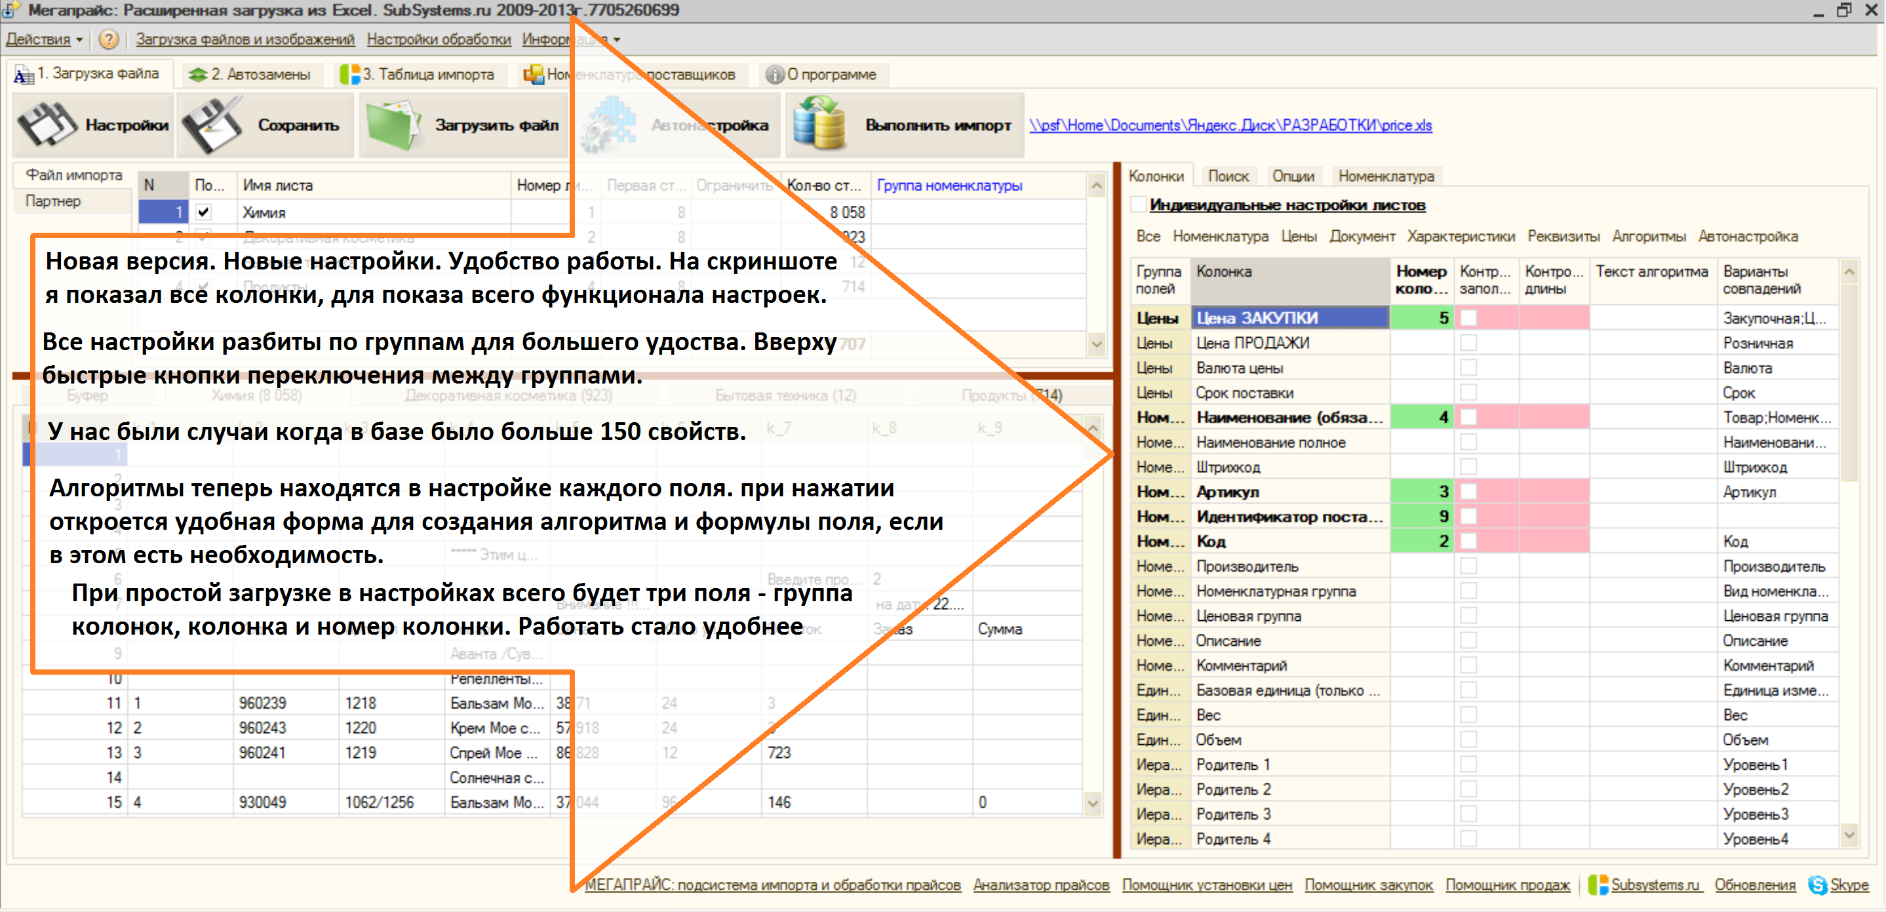Click the Skype icon in the status bar

coord(1818,885)
